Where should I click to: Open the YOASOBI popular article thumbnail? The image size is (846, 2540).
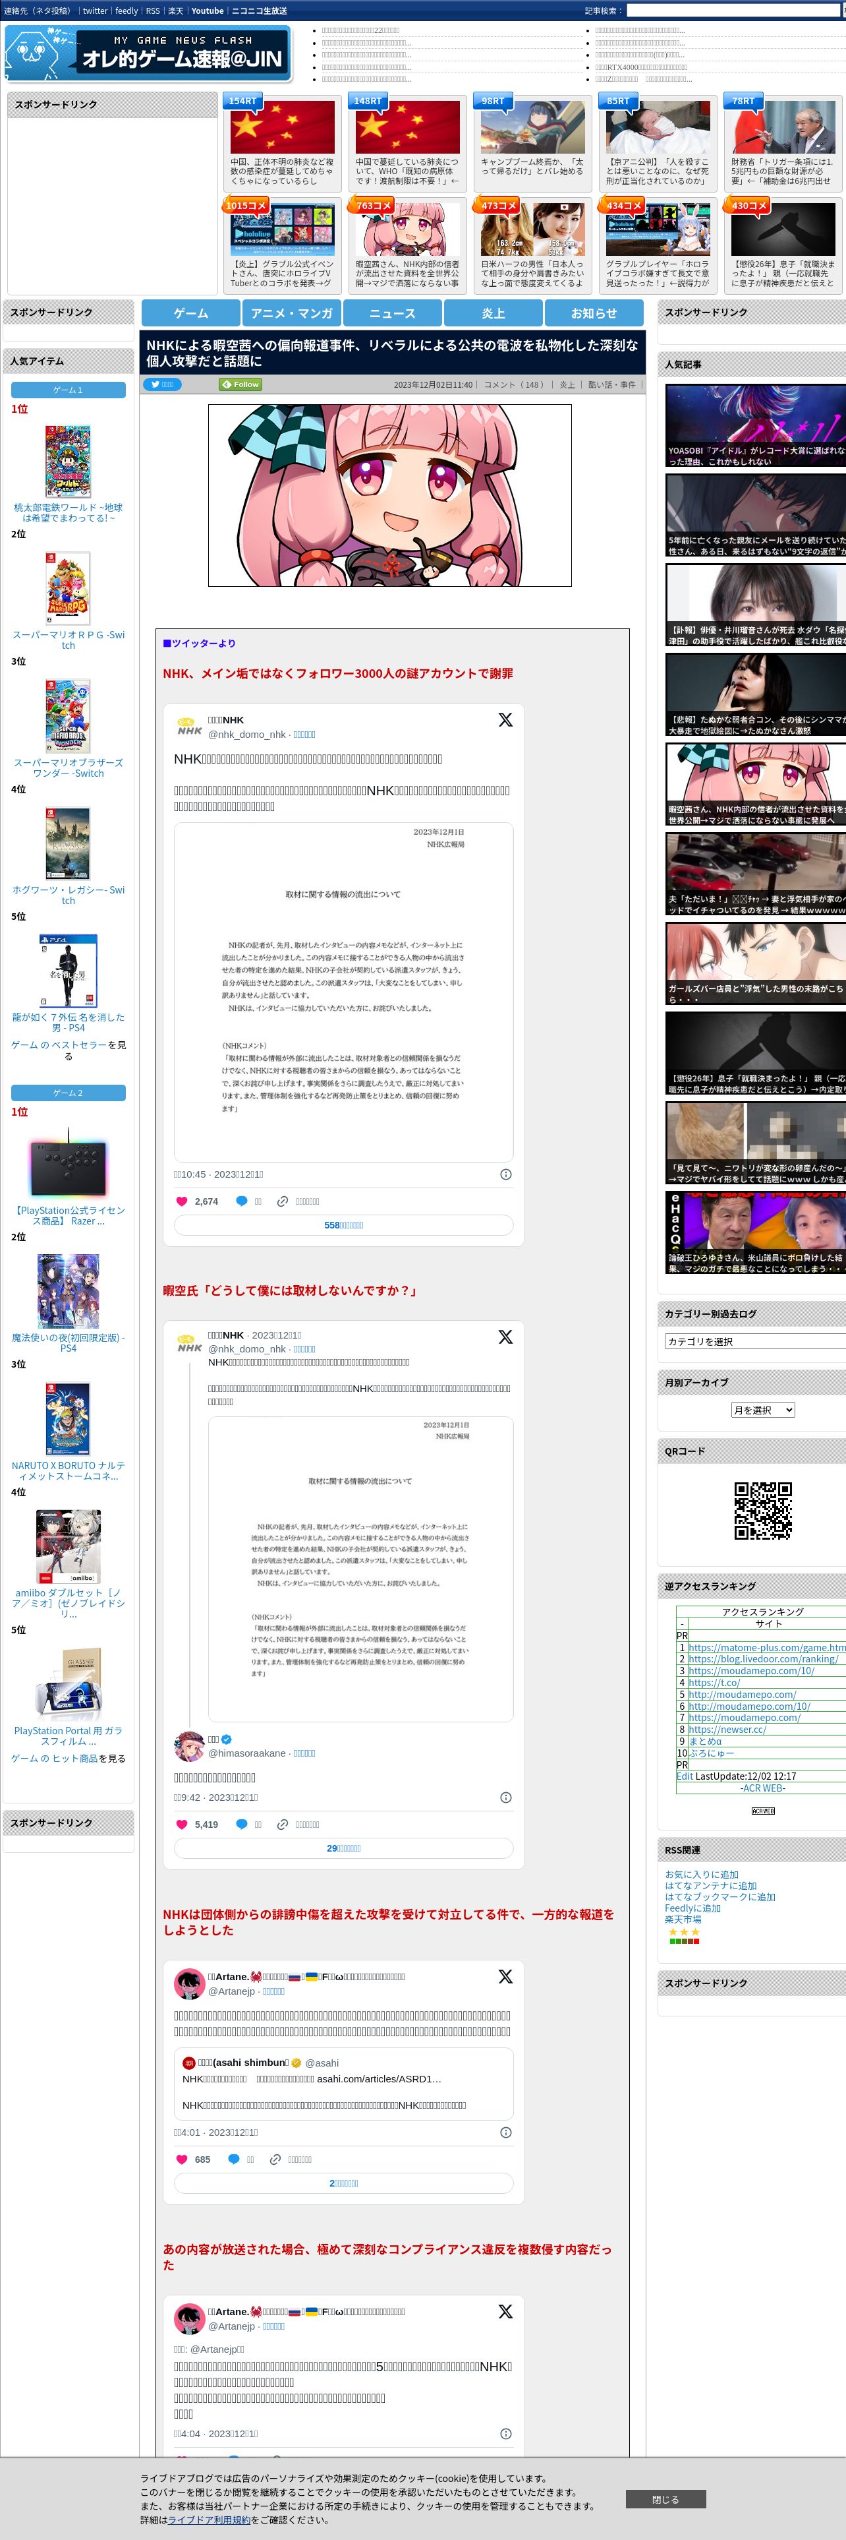(755, 426)
